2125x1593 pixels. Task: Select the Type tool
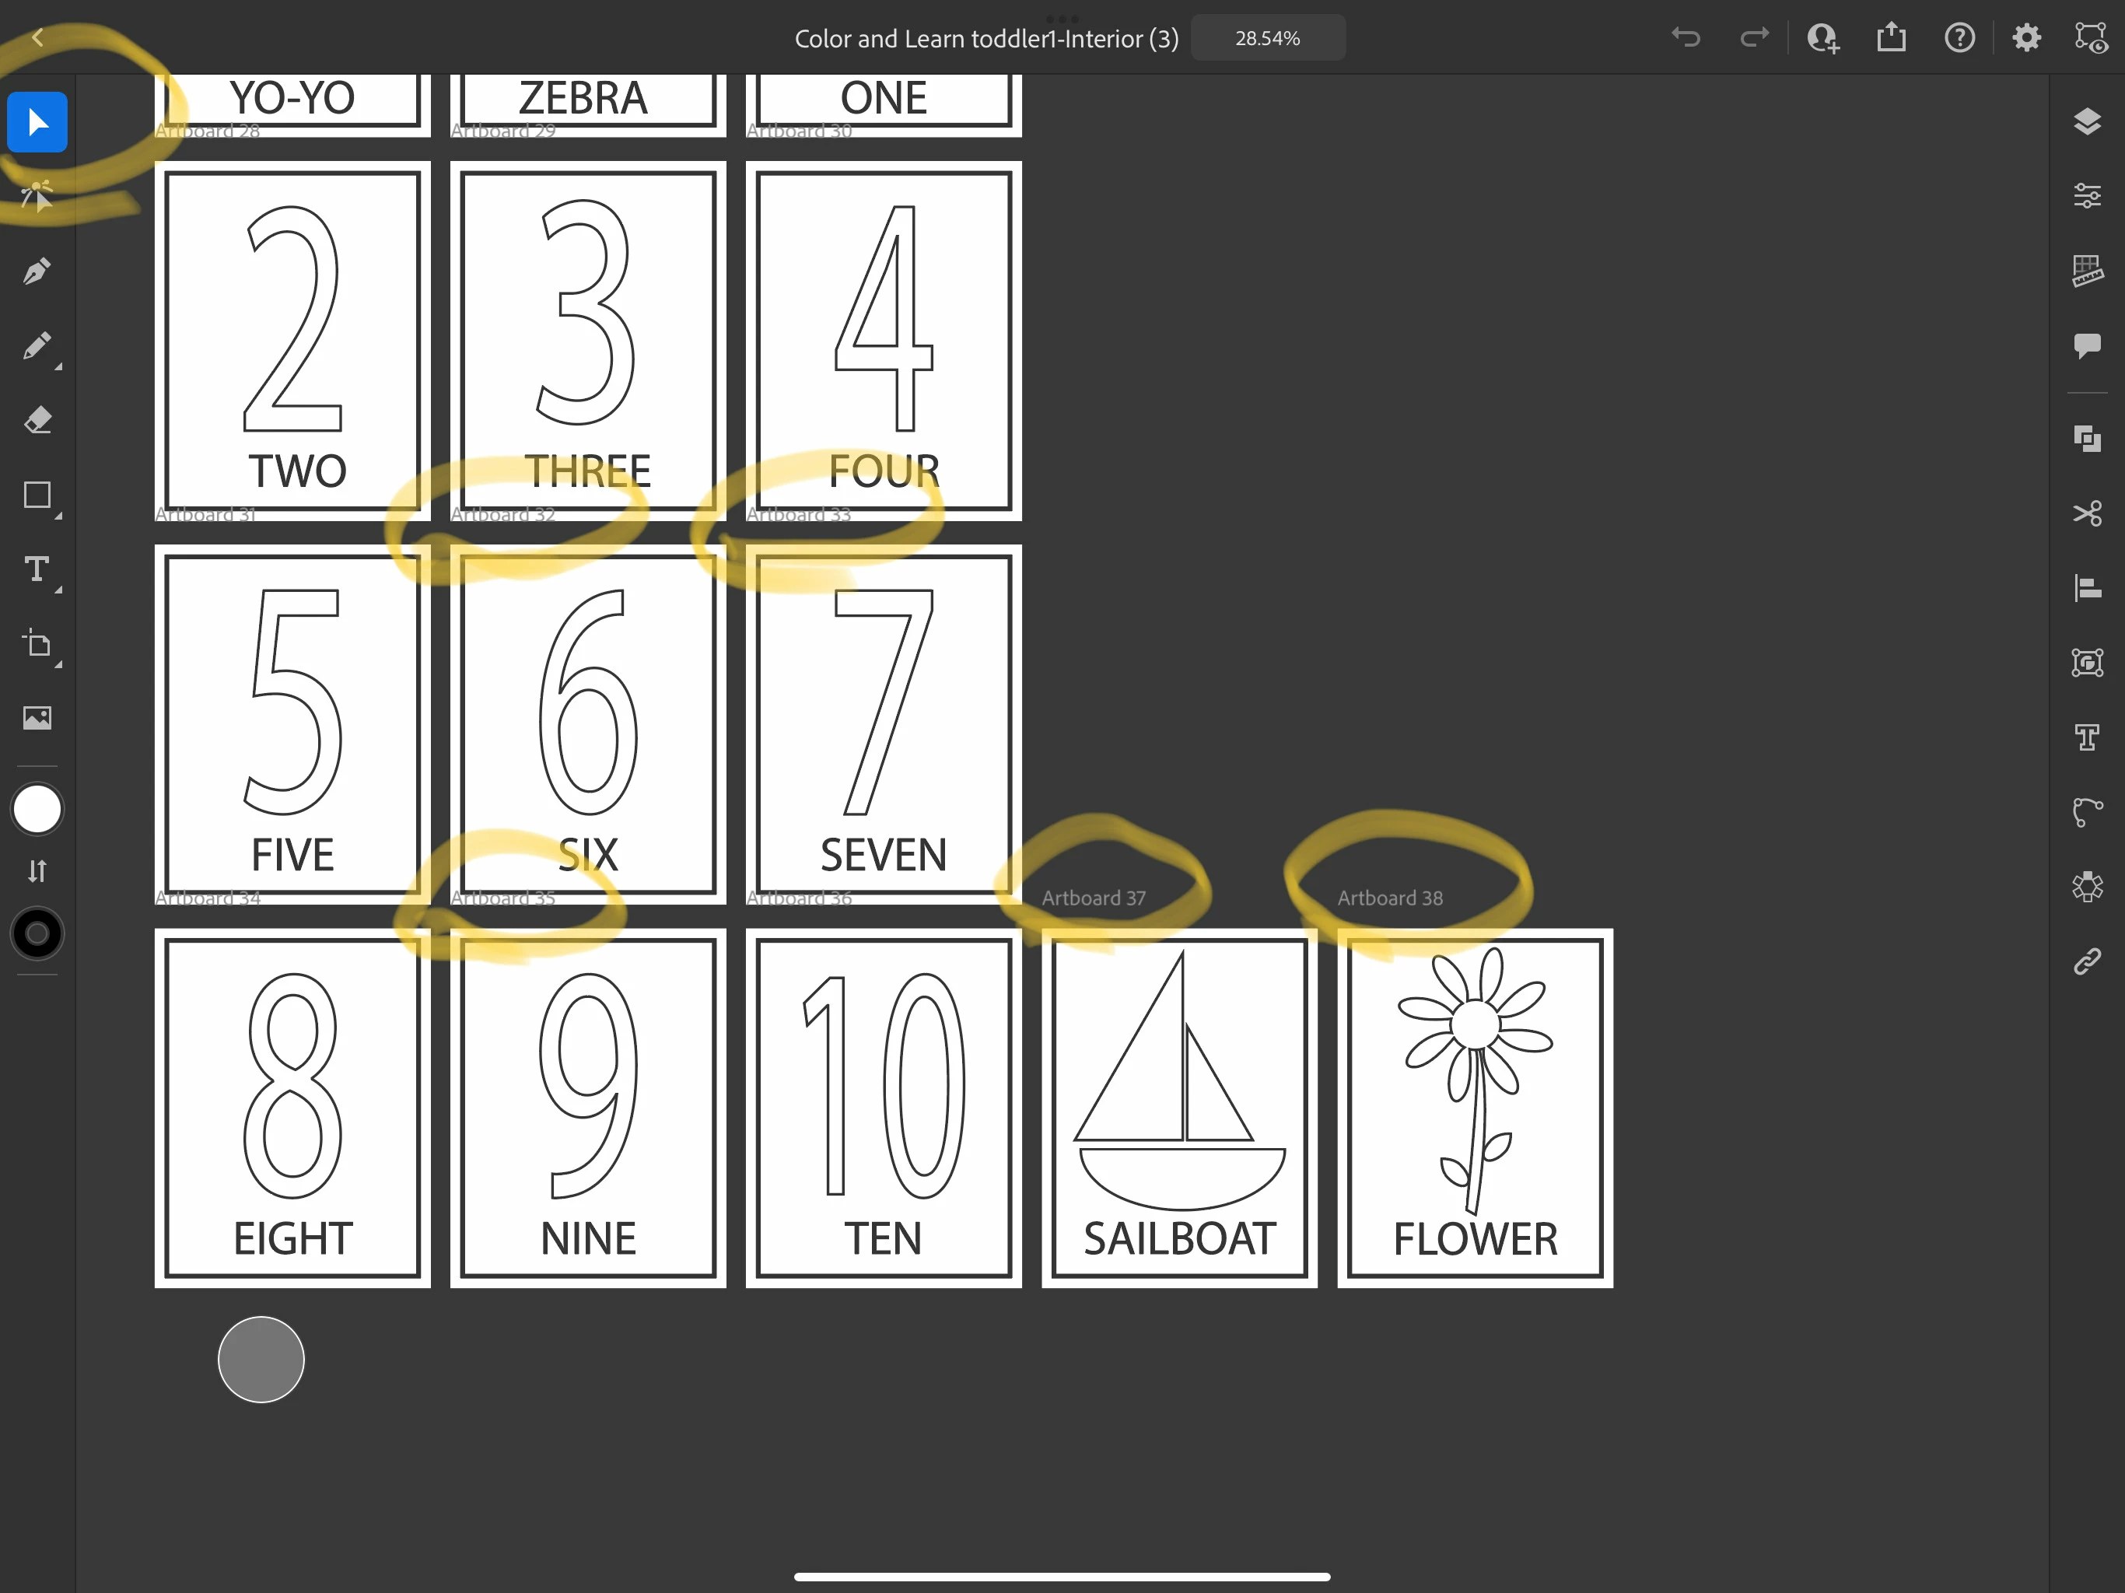[x=37, y=569]
